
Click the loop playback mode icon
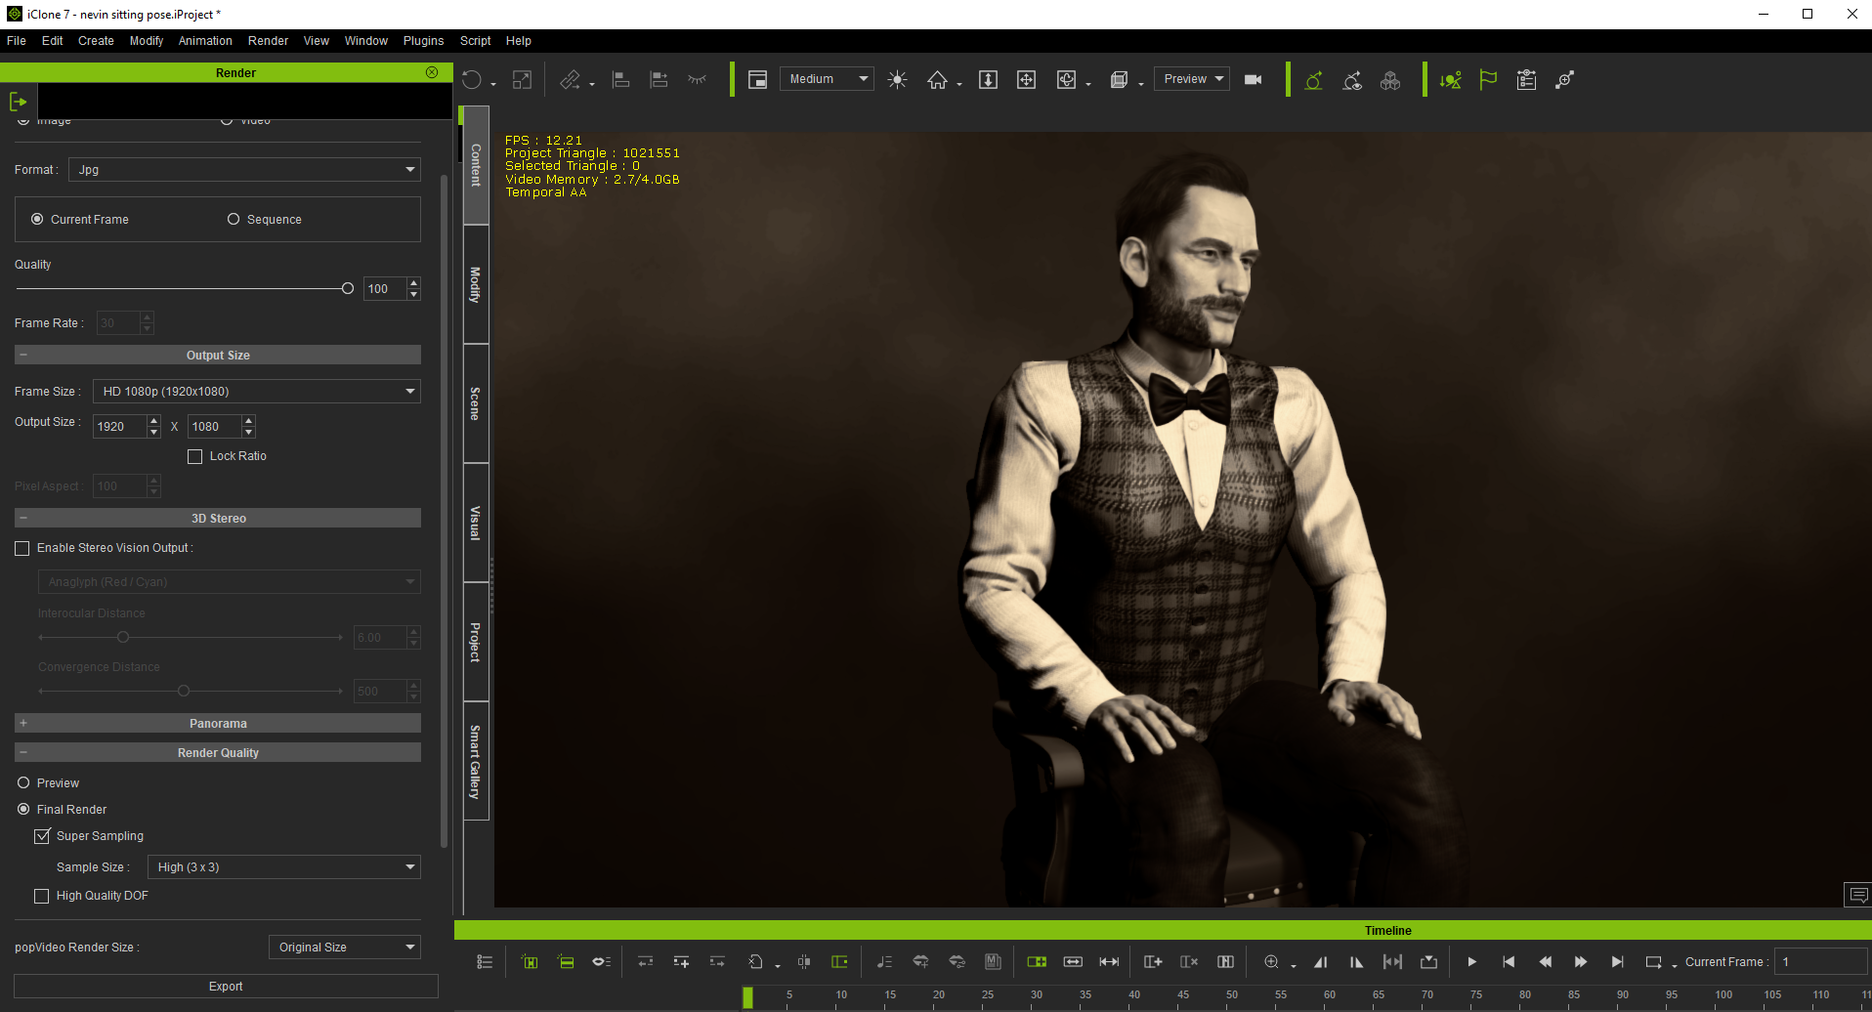coord(1653,962)
